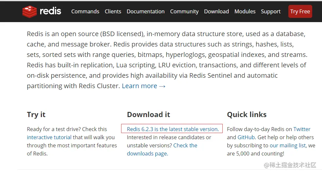The height and width of the screenshot is (174, 322).
Task: Click the redis wordmark text in header
Action: [50, 11]
